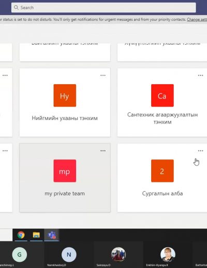The width and height of the screenshot is (207, 268).
Task: Open the Са team avatar icon
Action: (162, 96)
